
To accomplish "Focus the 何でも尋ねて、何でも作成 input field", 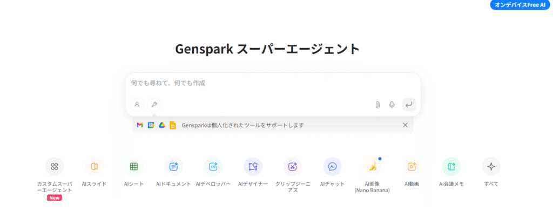I will (273, 84).
